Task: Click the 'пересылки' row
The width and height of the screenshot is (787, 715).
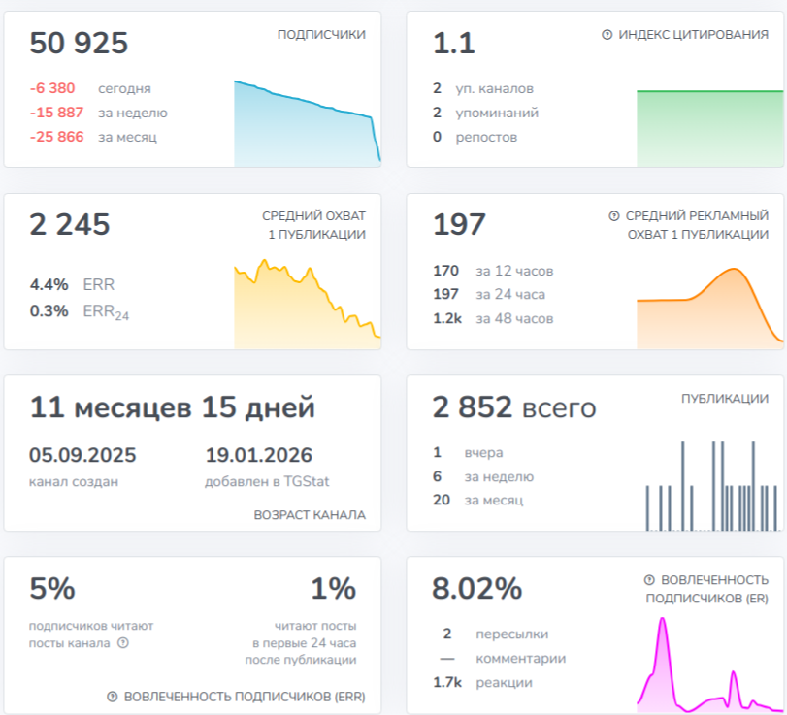Action: (x=495, y=634)
